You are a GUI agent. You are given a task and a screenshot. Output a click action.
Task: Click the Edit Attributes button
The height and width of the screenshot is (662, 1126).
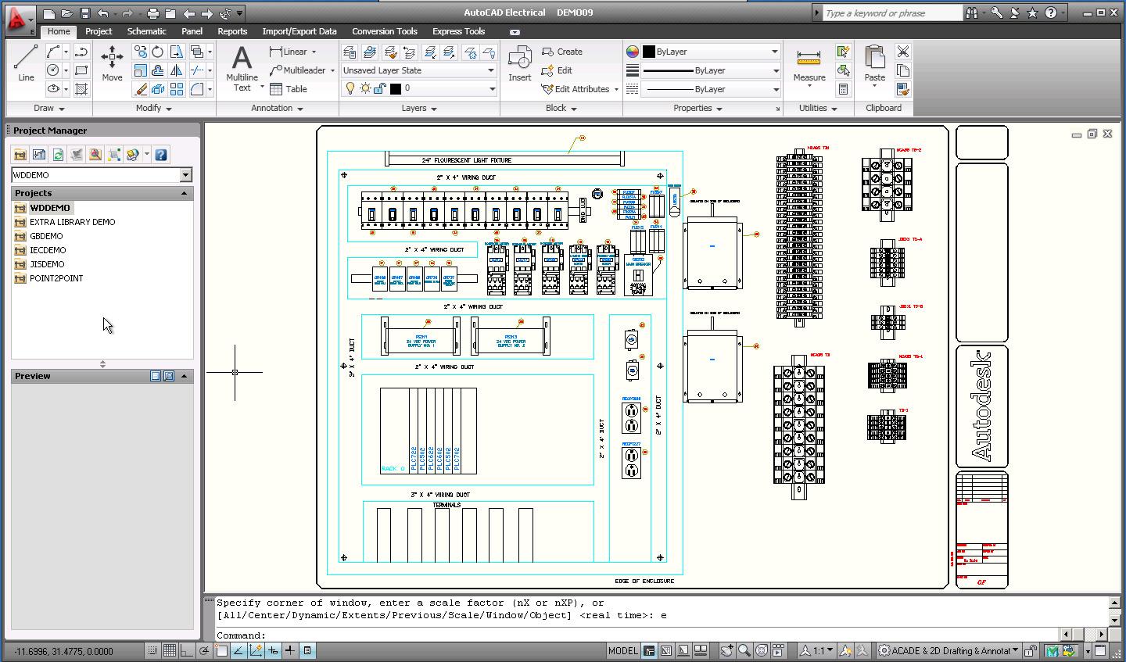(580, 89)
